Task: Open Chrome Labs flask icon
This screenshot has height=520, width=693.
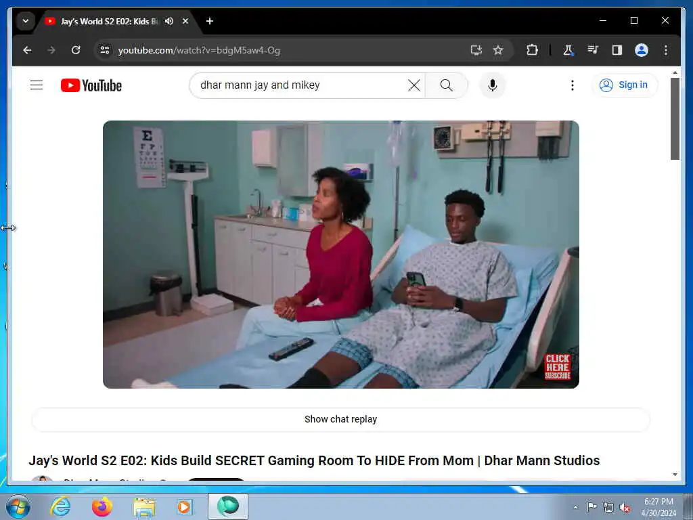Action: (x=568, y=50)
